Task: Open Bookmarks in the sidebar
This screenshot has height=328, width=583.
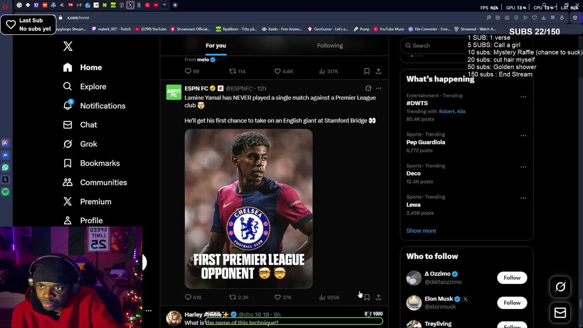Action: (92, 163)
